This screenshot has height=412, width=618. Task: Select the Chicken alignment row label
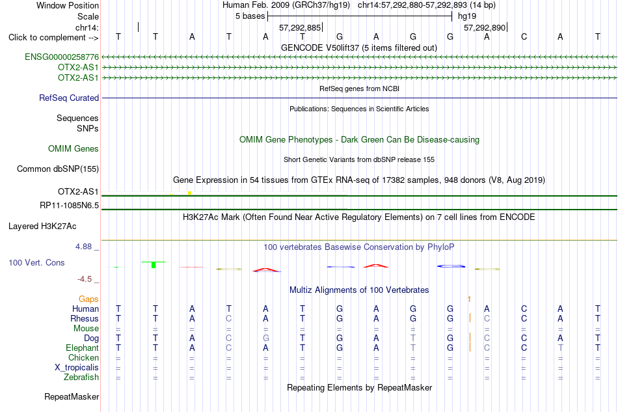tap(83, 357)
